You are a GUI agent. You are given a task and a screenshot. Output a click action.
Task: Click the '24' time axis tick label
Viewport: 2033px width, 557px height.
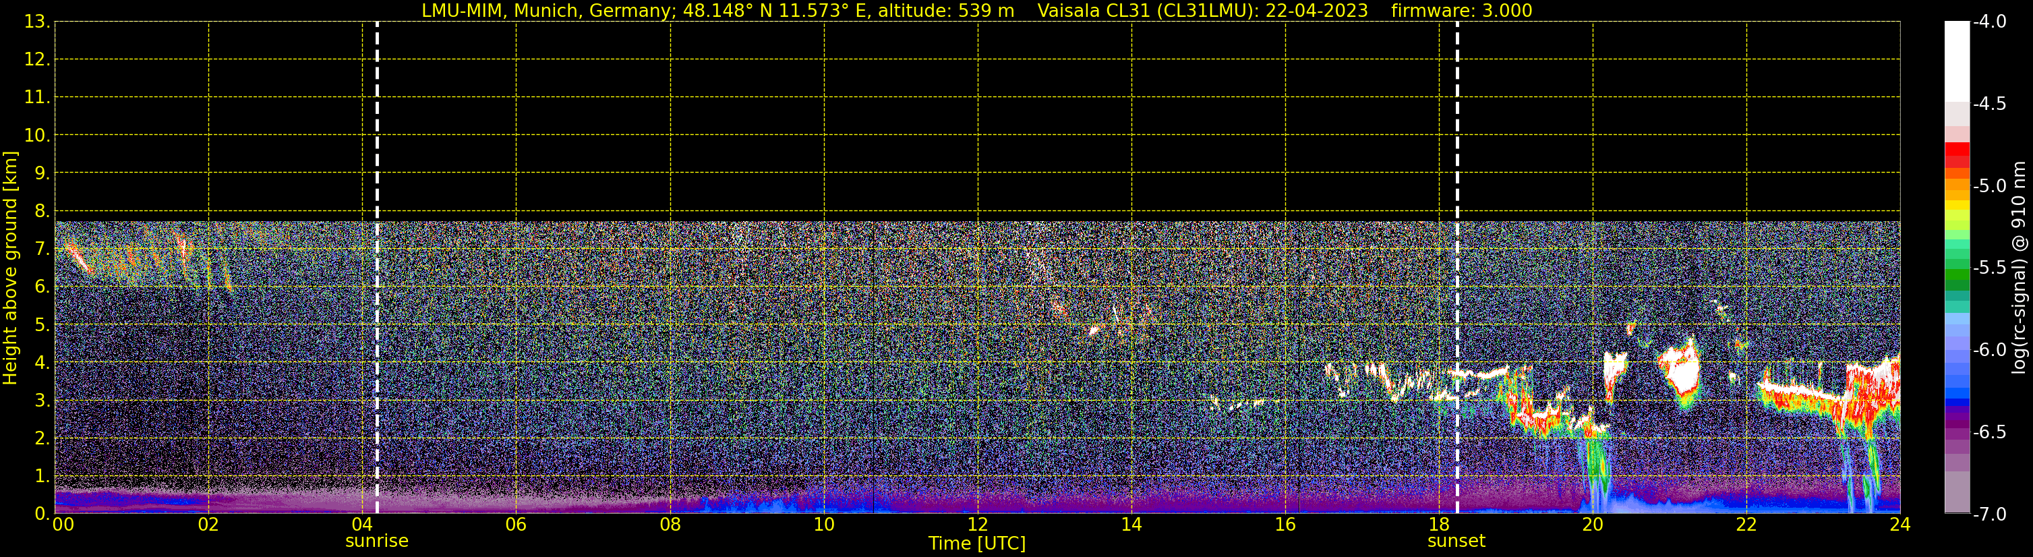tap(1900, 525)
